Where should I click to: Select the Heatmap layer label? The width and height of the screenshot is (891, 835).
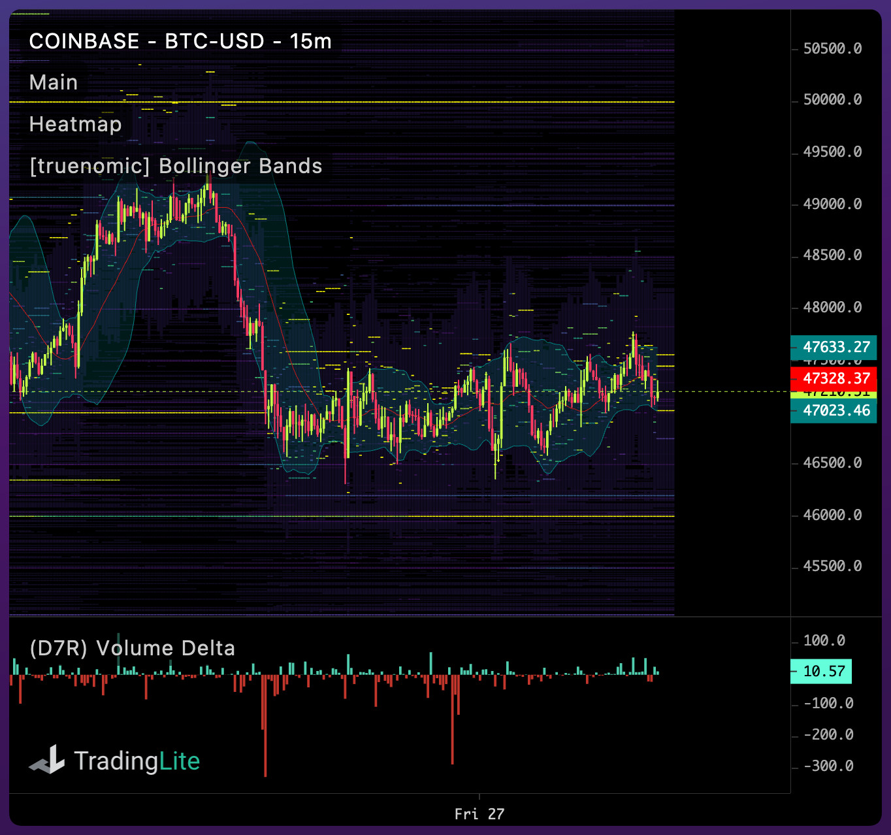[x=76, y=124]
